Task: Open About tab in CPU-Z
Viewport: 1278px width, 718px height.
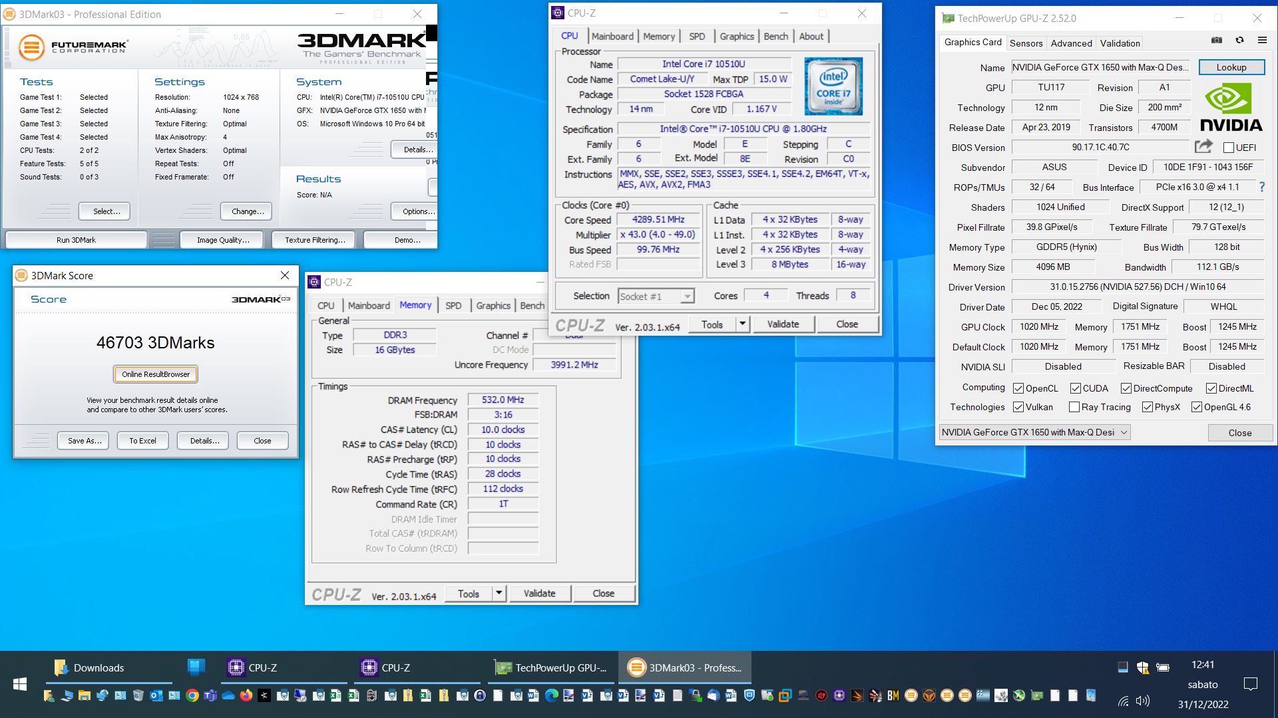Action: click(811, 37)
